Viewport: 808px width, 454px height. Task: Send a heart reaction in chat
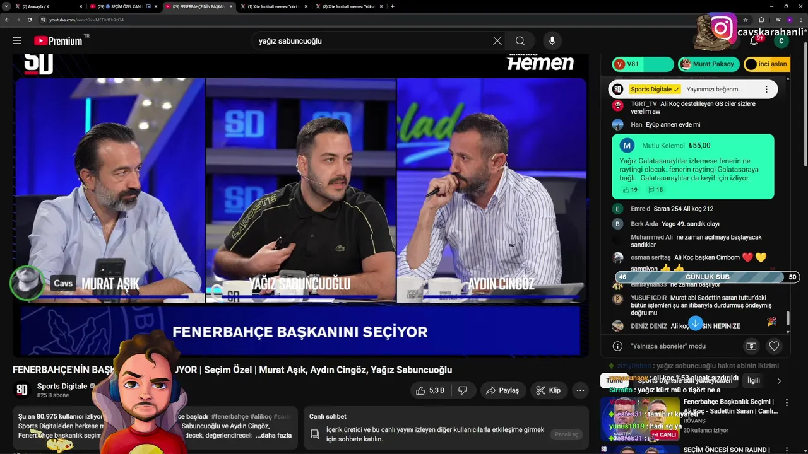[x=774, y=346]
